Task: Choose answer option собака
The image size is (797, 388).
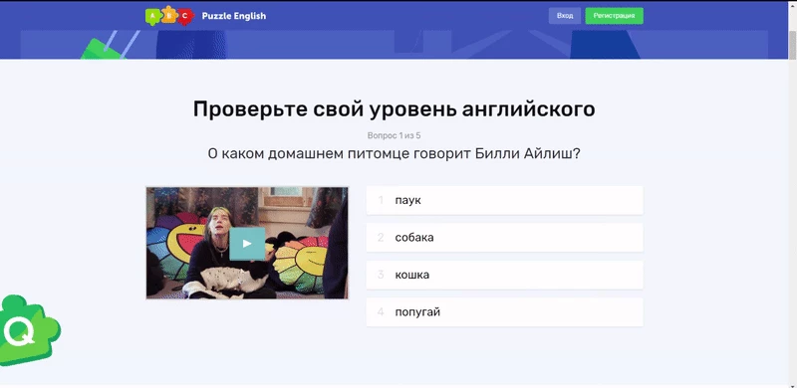Action: pos(504,237)
